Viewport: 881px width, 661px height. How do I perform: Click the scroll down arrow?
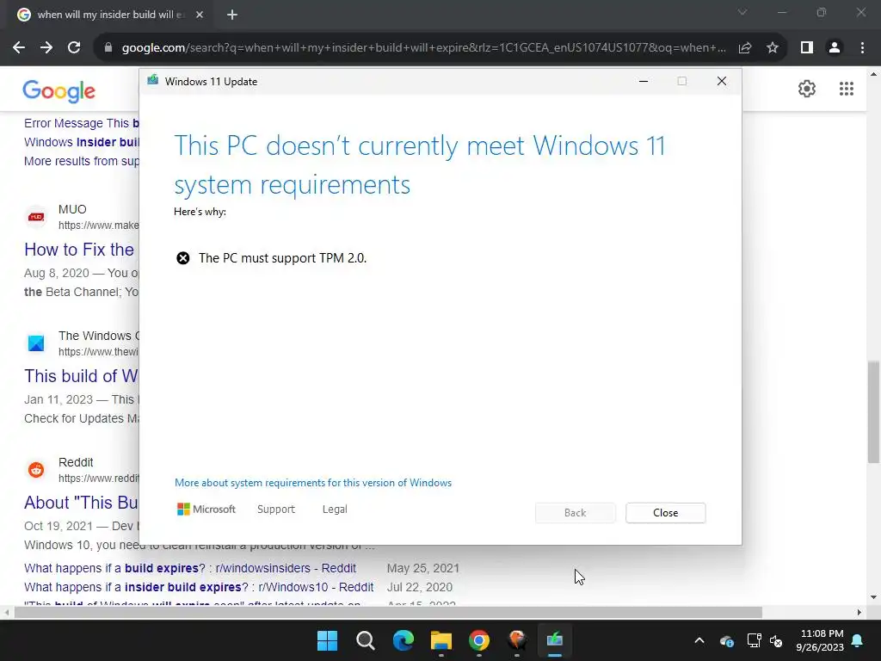tap(873, 597)
